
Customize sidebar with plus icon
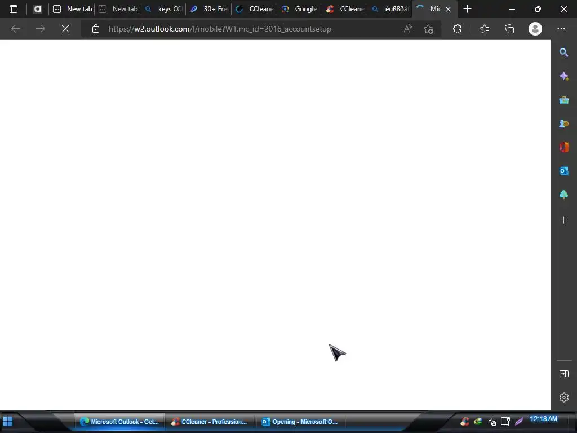(x=563, y=220)
